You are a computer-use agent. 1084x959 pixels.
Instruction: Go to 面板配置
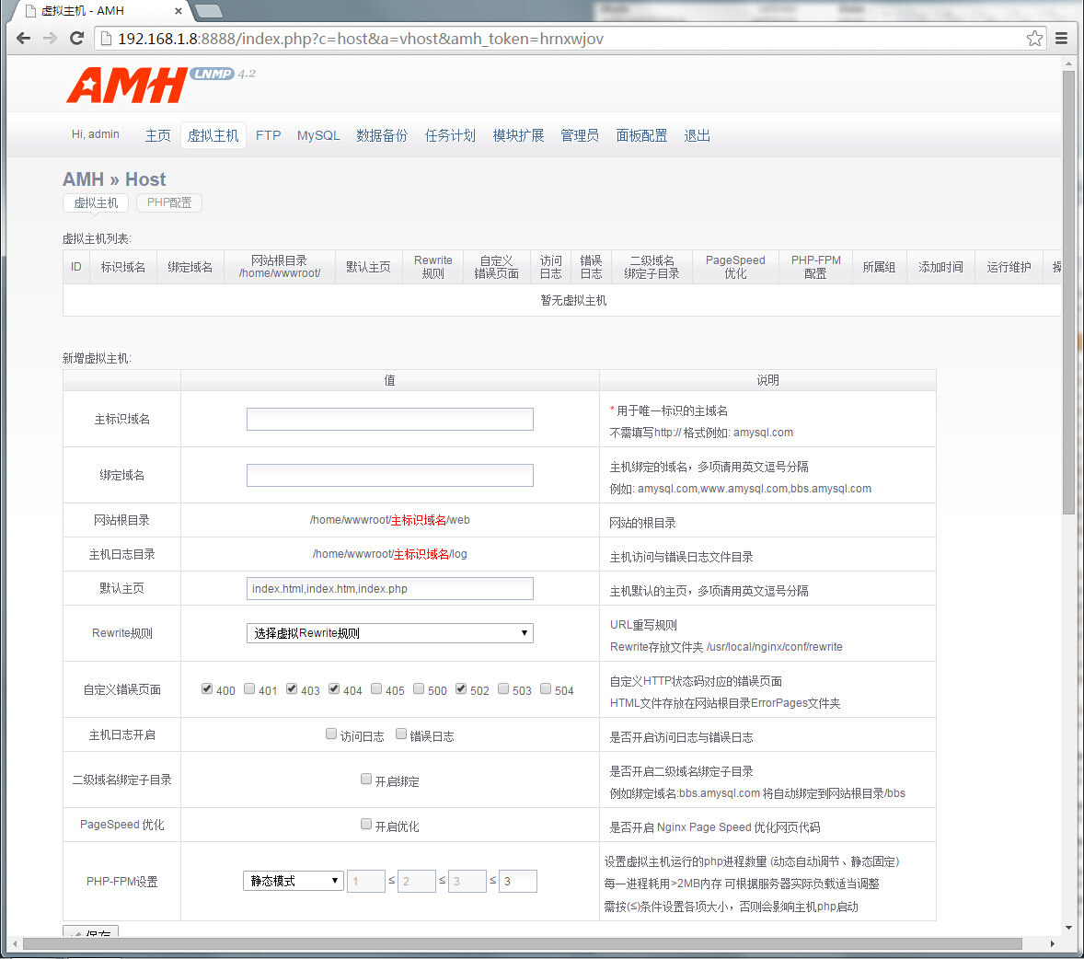pos(641,135)
